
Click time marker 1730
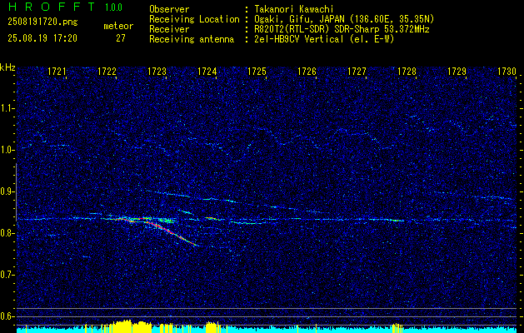507,72
